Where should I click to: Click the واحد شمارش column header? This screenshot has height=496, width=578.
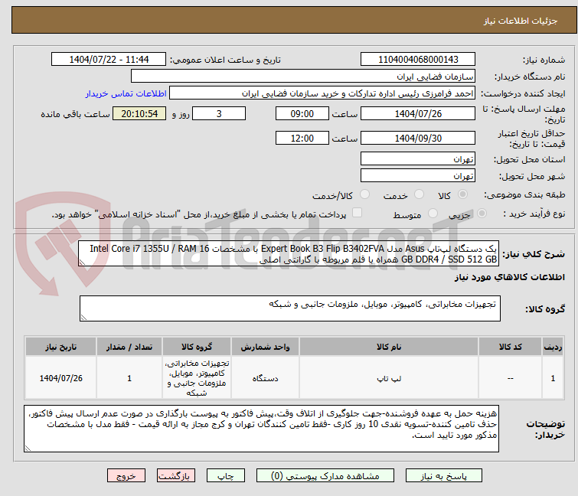[x=265, y=347]
